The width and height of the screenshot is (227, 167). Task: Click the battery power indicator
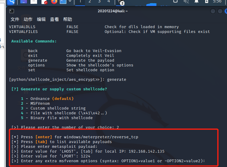207,1
